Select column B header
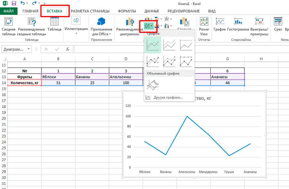The height and width of the screenshot is (189, 289). pos(58,59)
